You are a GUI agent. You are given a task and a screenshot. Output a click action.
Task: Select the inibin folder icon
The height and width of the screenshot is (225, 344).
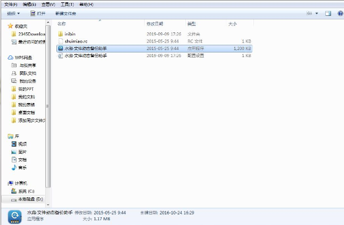pyautogui.click(x=61, y=34)
